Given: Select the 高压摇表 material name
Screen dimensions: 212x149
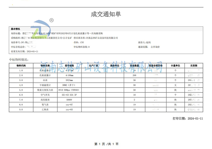Looking at the screenshot, I should tap(45, 100).
